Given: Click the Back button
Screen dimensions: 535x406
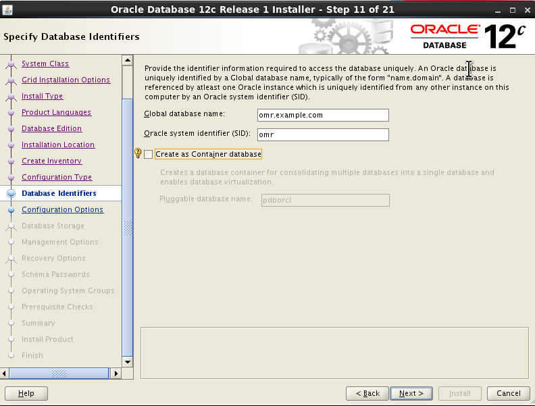Looking at the screenshot, I should click(x=367, y=393).
